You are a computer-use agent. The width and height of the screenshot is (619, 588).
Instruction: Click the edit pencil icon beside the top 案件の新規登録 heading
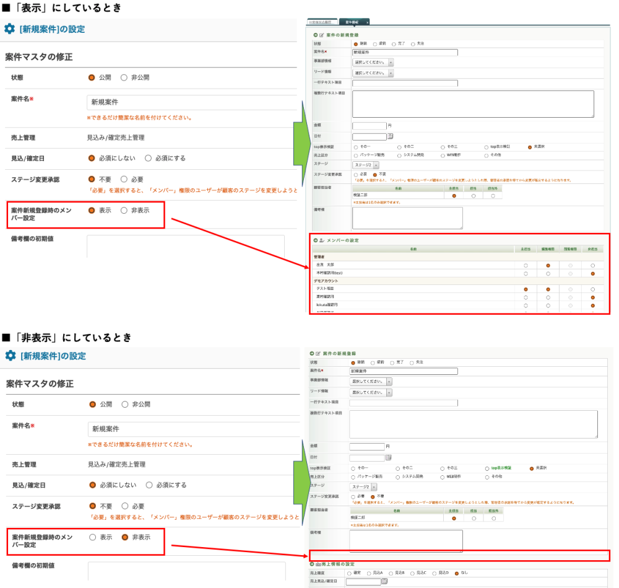[x=322, y=35]
